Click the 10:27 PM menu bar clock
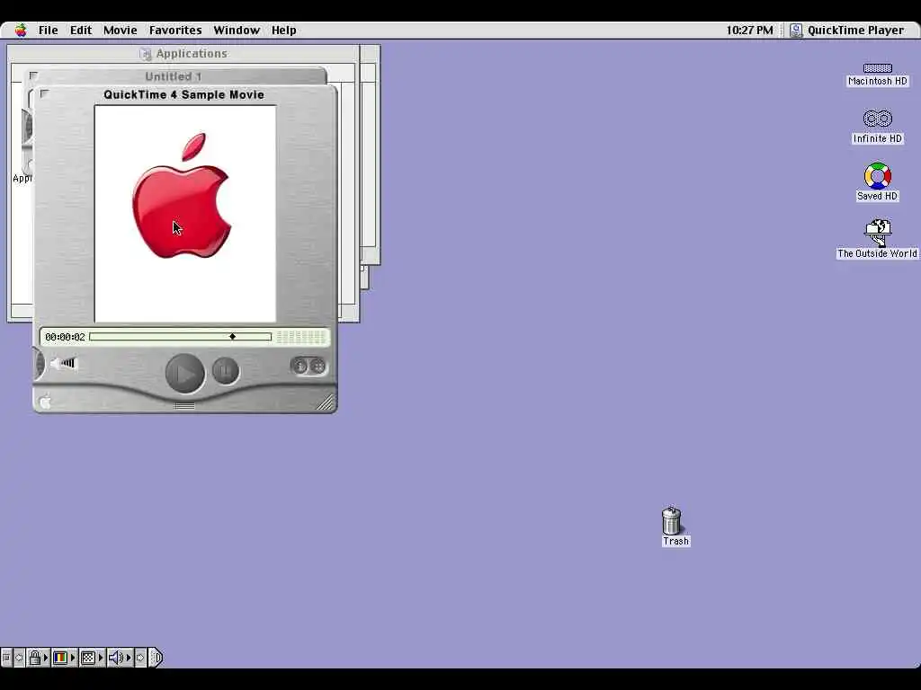 (749, 30)
